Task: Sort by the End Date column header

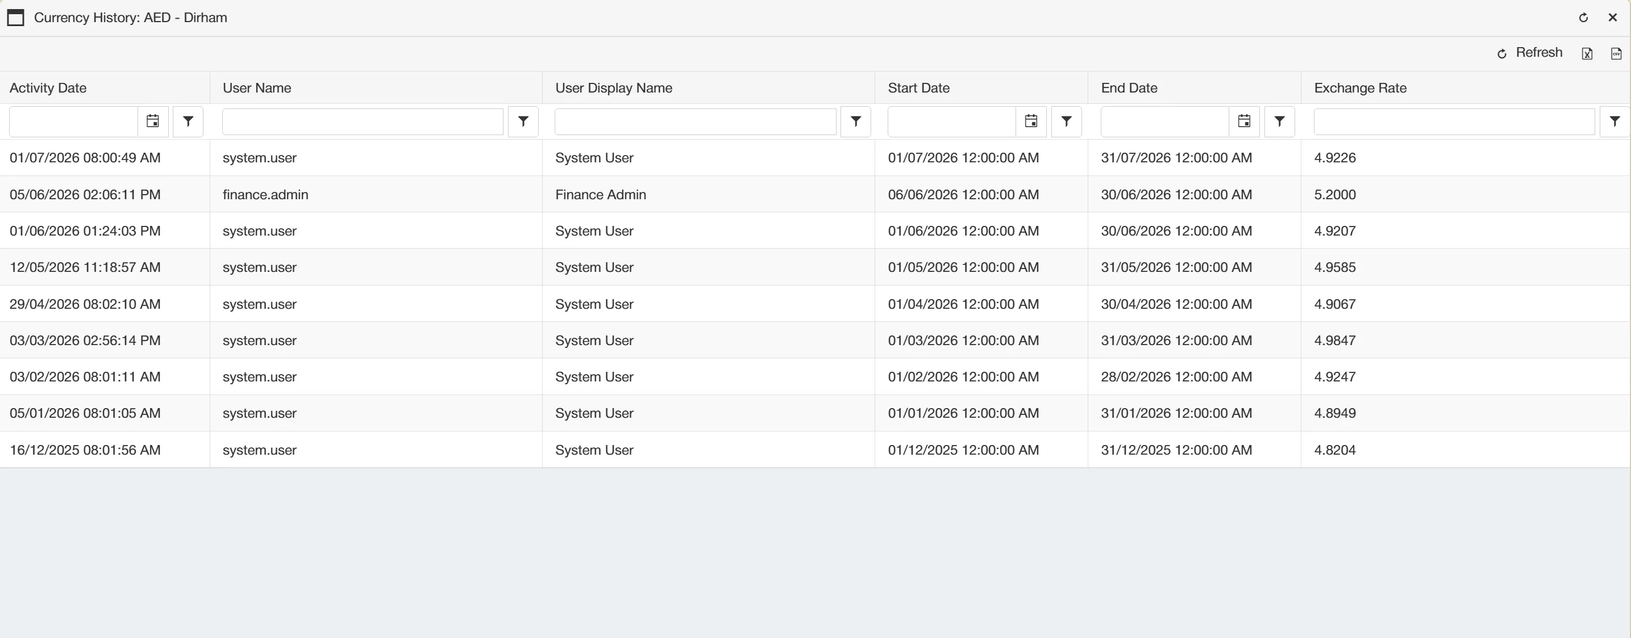Action: pos(1129,88)
